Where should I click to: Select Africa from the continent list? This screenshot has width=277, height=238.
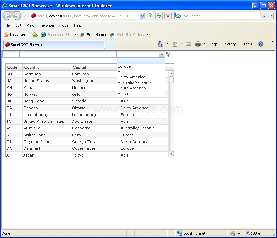[141, 93]
